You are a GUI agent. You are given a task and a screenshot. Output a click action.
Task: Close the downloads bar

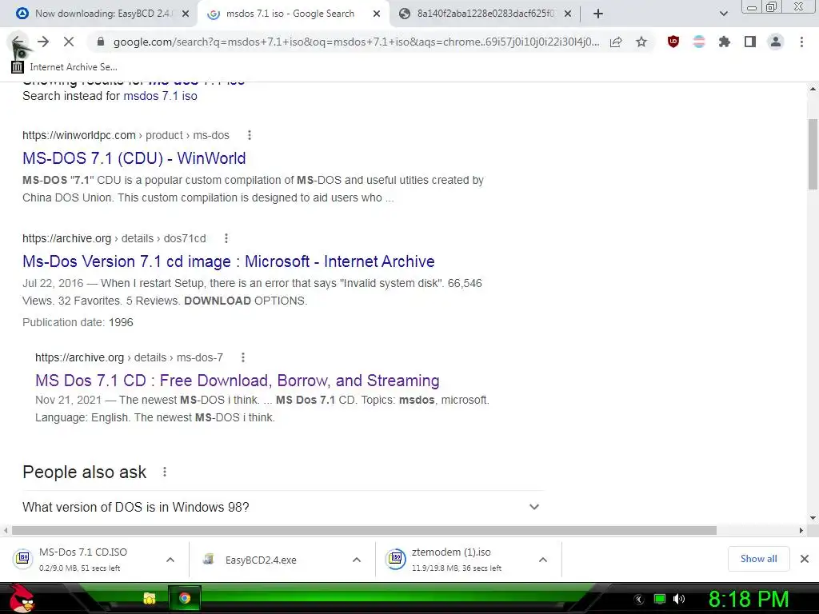pos(805,559)
